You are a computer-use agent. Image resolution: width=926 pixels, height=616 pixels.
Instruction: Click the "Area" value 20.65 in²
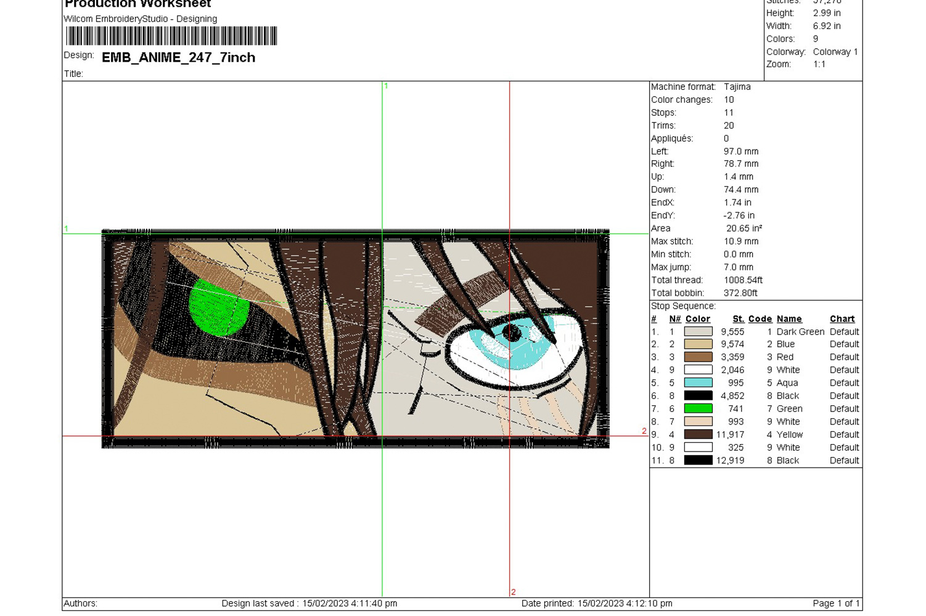click(744, 229)
